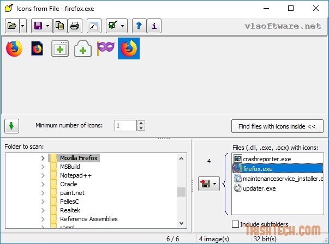The image size is (329, 244).
Task: Expand the Oracle folder node
Action: coord(43,184)
